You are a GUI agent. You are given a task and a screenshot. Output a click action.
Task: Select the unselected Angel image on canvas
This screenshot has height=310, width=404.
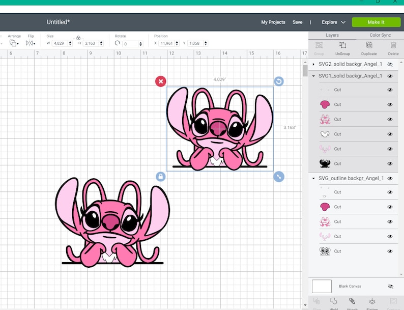coord(112,222)
